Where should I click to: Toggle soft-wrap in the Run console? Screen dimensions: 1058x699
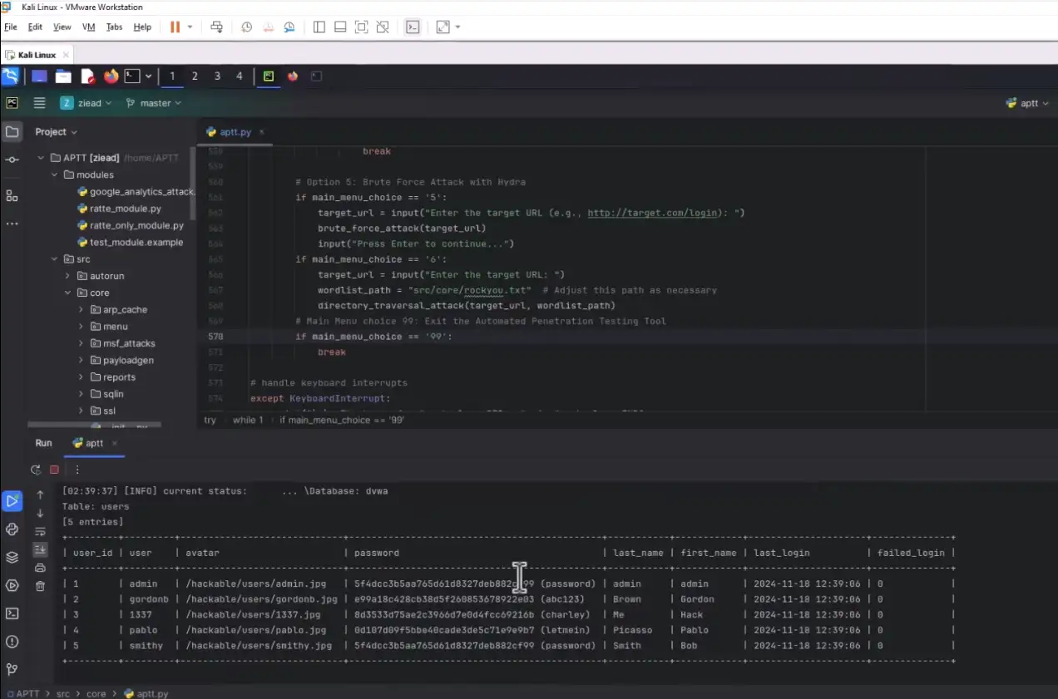click(x=41, y=531)
